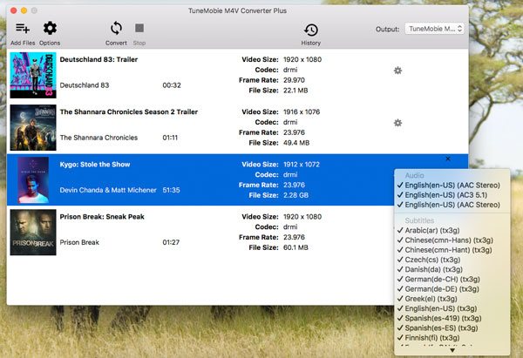The image size is (523, 358).
Task: Click the window title TuneMobie M4V Converter Plus
Action: coord(237,10)
